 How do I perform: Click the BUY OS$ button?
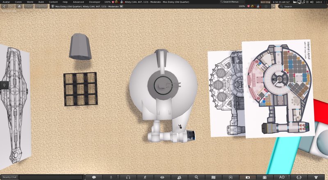tap(265, 2)
